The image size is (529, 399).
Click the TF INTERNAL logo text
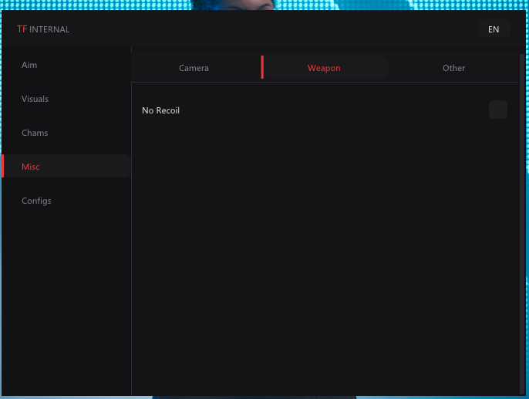tap(43, 29)
